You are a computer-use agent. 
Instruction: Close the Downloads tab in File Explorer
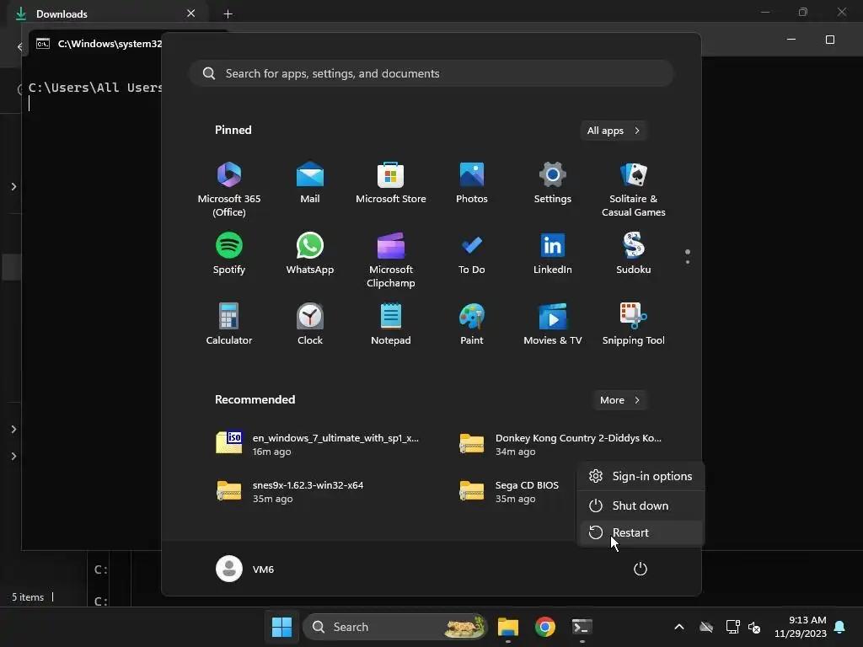191,13
